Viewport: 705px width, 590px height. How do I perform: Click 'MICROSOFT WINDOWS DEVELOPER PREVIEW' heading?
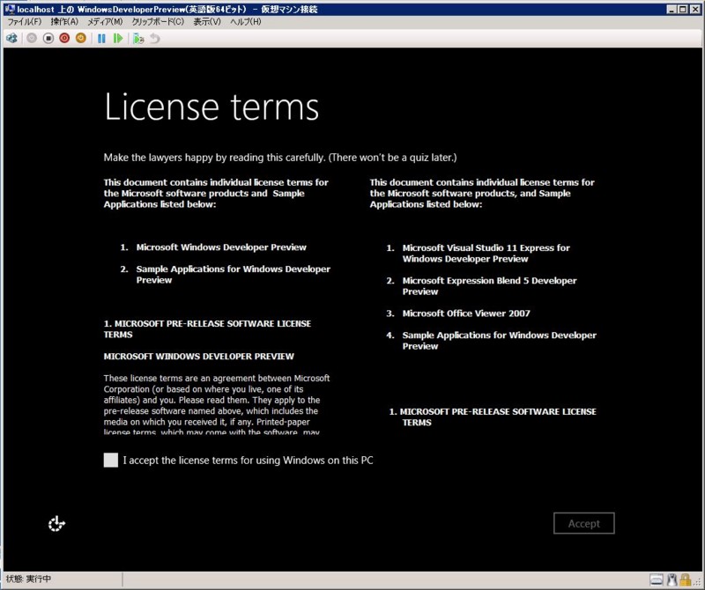199,357
